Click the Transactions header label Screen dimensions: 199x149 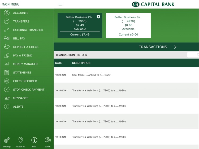tap(153, 47)
